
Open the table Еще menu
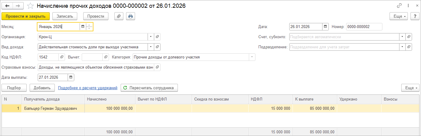click(x=409, y=88)
